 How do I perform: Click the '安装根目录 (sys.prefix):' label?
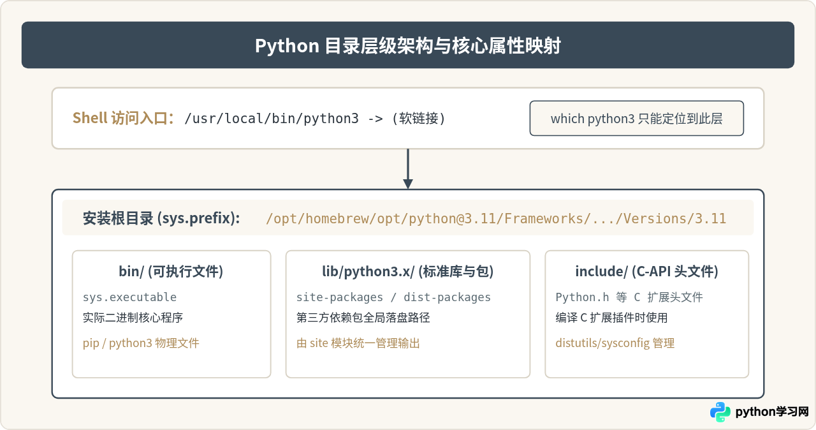161,218
